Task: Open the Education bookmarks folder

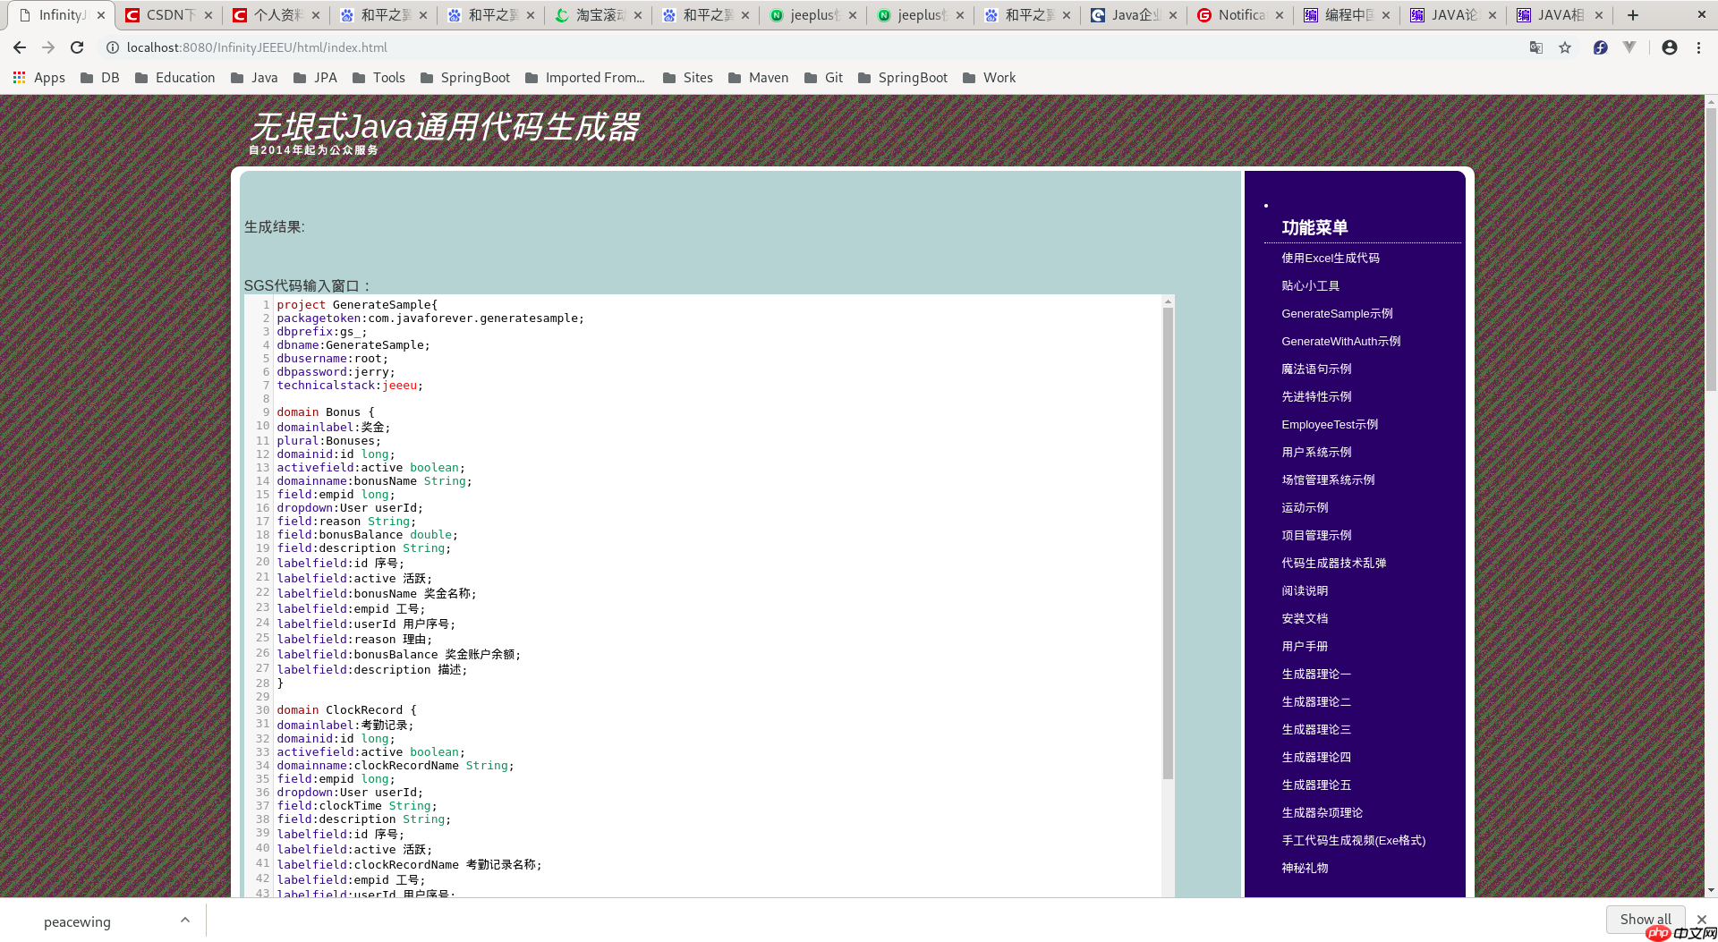Action: tap(175, 78)
